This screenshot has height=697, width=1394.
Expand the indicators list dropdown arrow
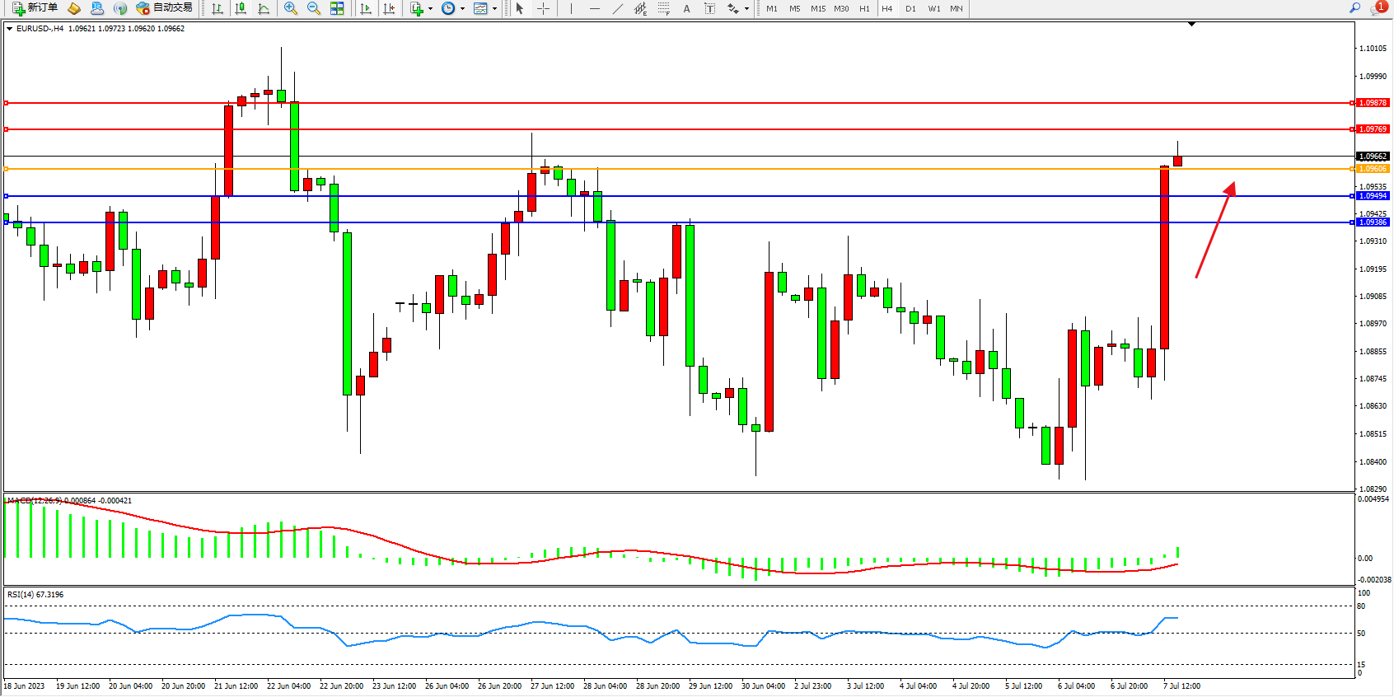tap(430, 8)
